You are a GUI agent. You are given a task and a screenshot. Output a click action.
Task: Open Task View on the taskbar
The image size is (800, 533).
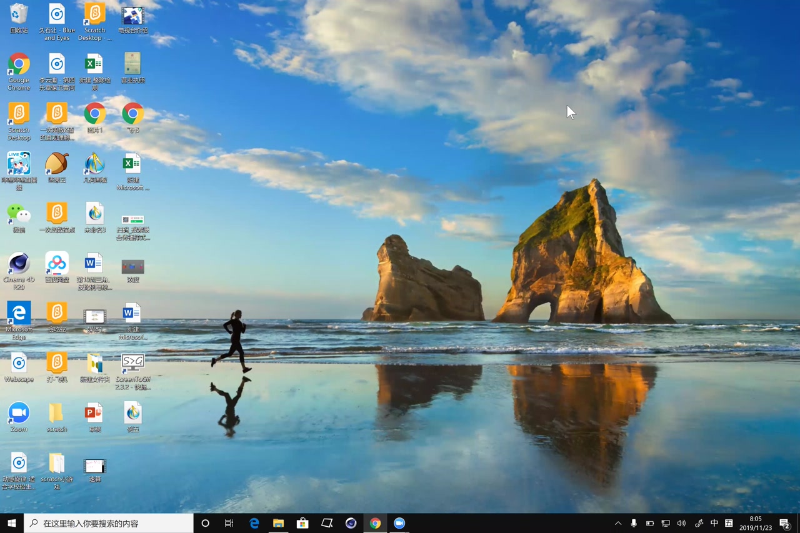tap(229, 523)
